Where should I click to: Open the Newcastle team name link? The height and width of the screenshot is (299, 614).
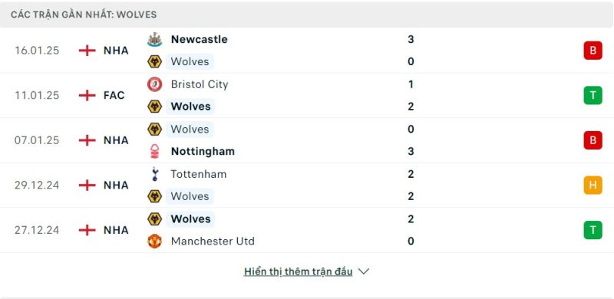coord(199,39)
